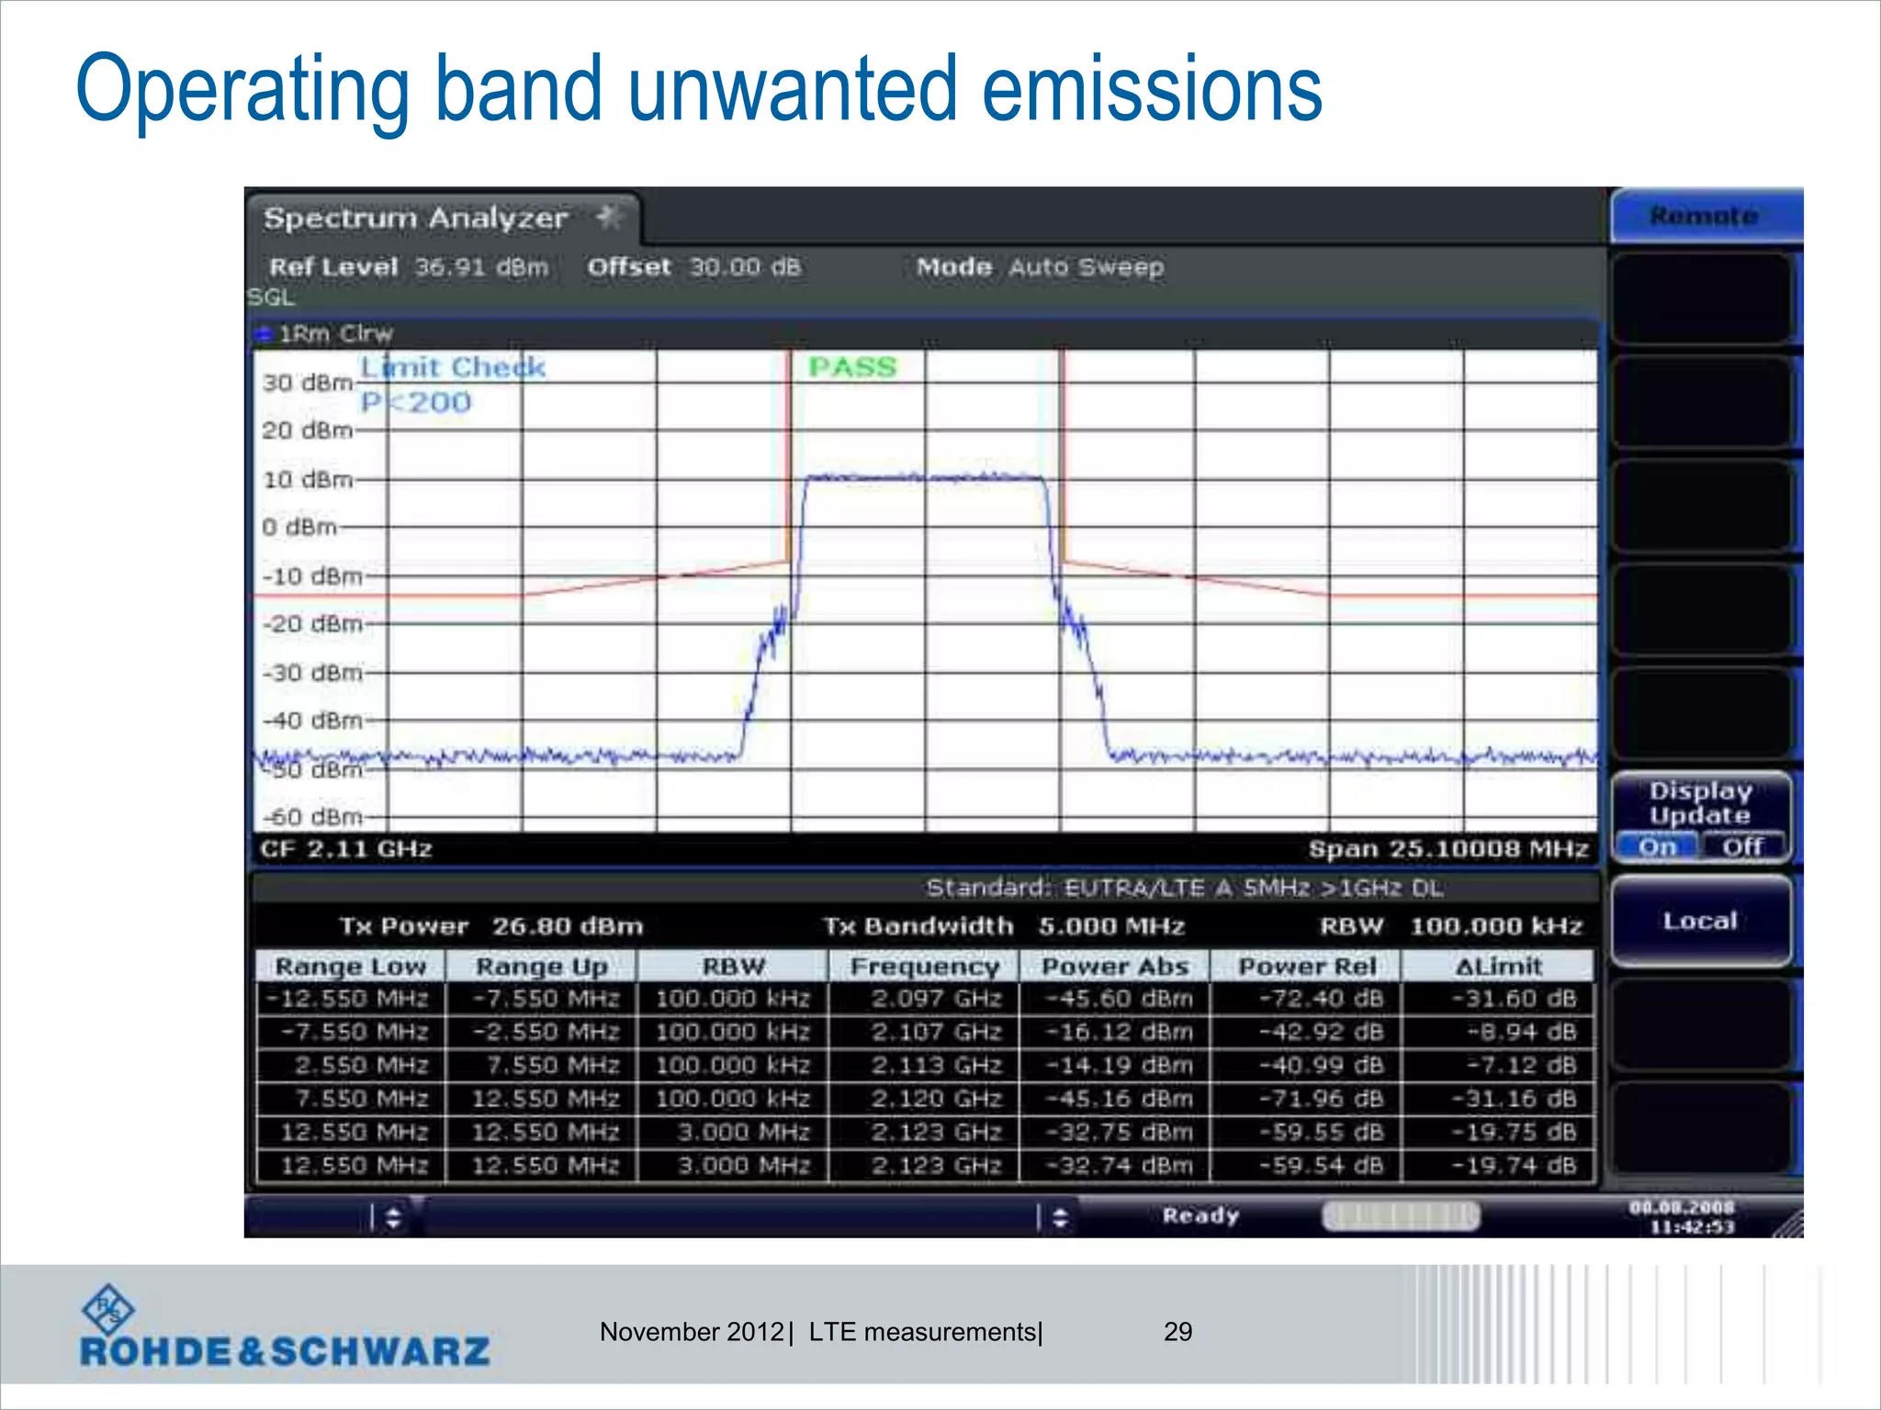
Task: Select the -72.40 dB Power Rel cell
Action: coord(1306,999)
